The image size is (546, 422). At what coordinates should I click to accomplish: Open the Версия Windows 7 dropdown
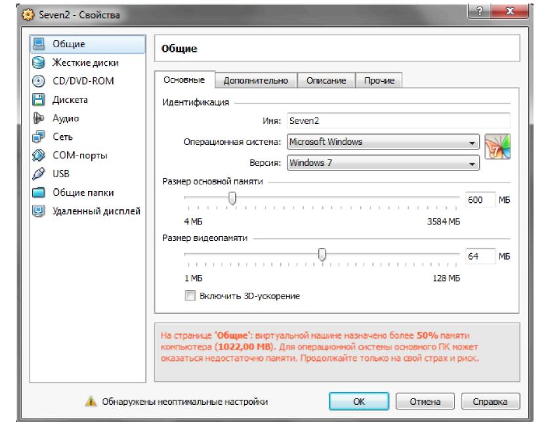(383, 163)
